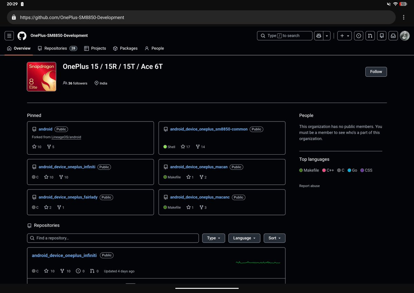Click fork count 3 on macanc repo
414x293 pixels.
(203, 207)
